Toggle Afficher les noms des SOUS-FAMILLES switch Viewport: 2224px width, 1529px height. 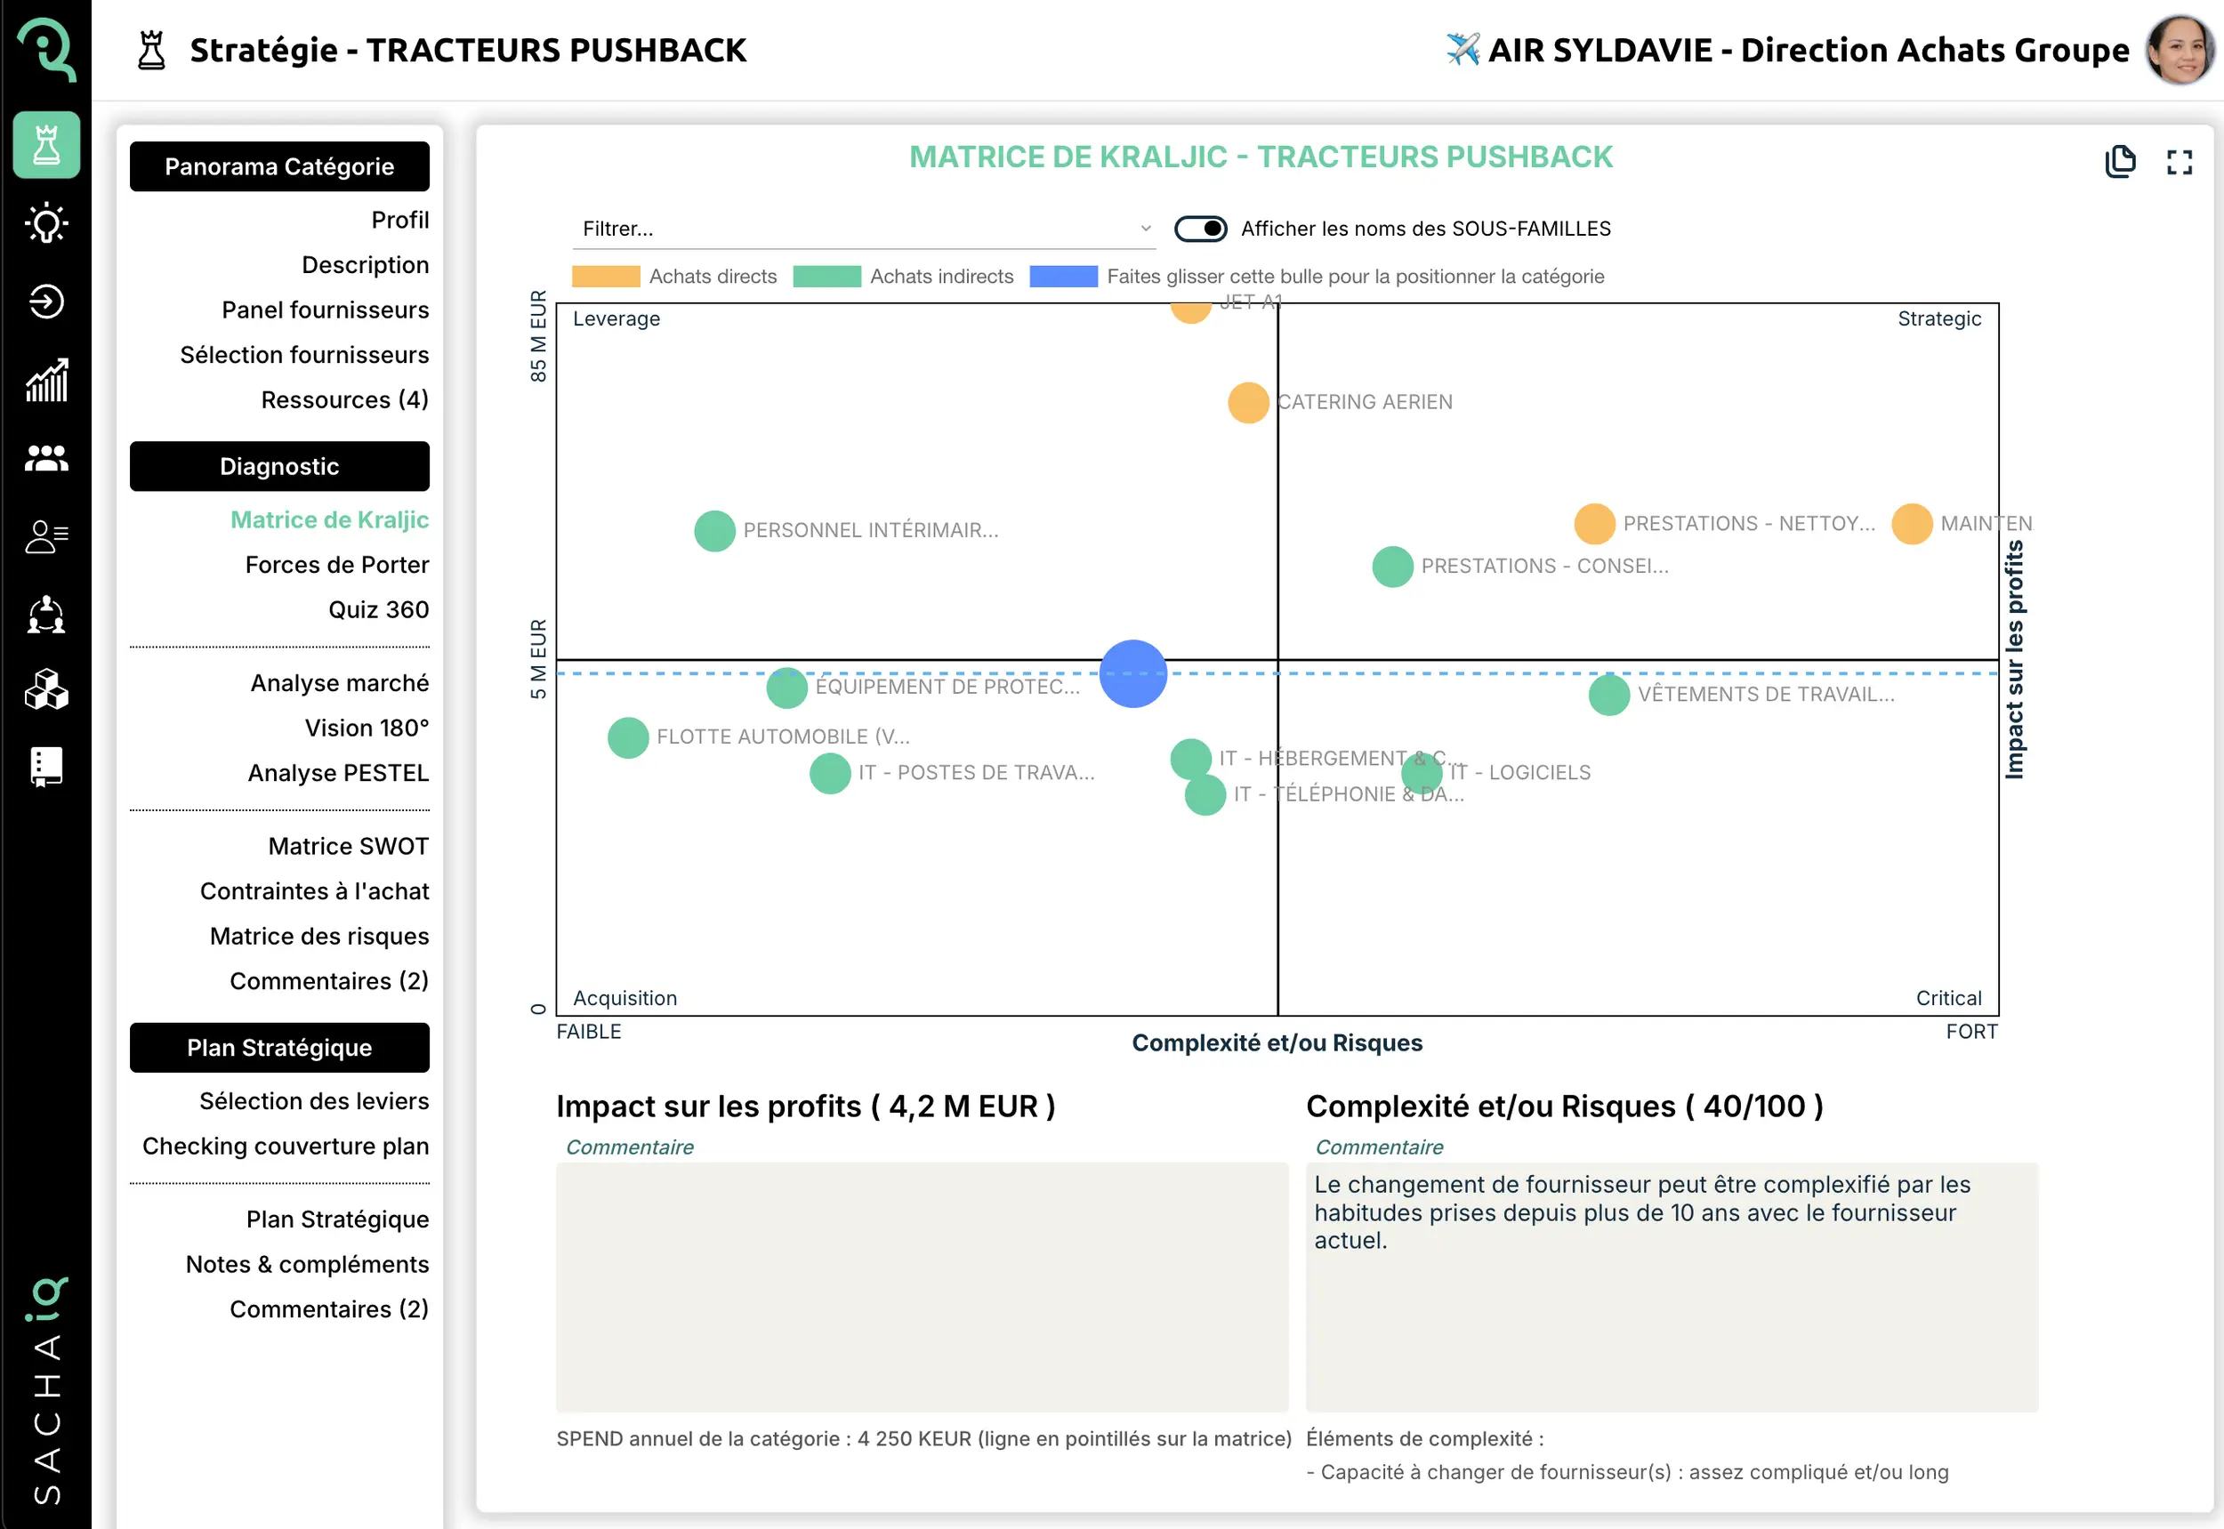[x=1200, y=228]
